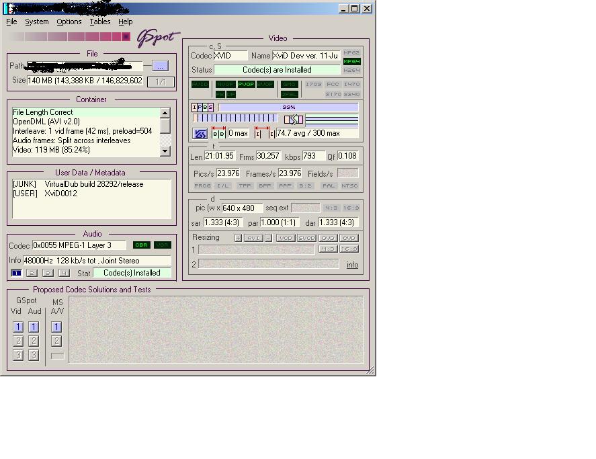The height and width of the screenshot is (459, 596).
Task: Select audio stream 1 button
Action: [16, 273]
